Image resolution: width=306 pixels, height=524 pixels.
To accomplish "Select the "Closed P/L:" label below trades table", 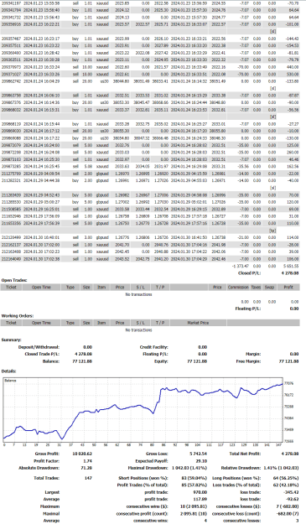I will (249, 273).
